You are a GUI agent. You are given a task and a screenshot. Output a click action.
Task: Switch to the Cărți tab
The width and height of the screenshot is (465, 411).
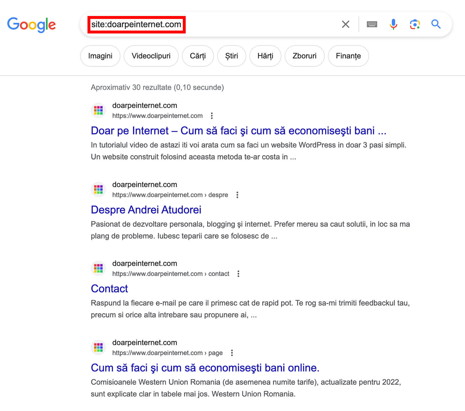[x=198, y=56]
